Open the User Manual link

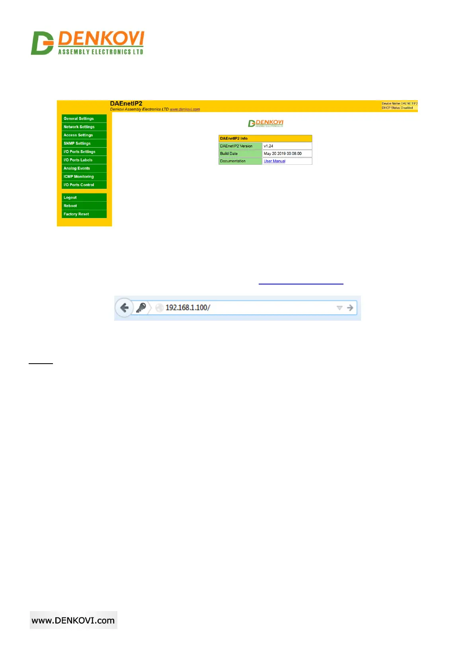tap(275, 161)
